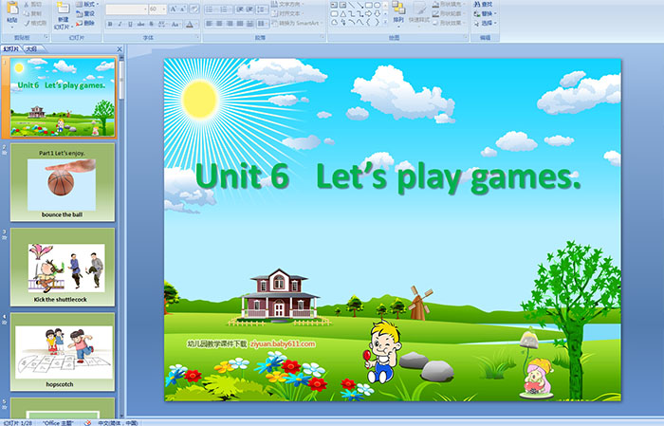Image resolution: width=664 pixels, height=426 pixels.
Task: Switch to the Outline (大纲) pane tab
Action: click(31, 49)
